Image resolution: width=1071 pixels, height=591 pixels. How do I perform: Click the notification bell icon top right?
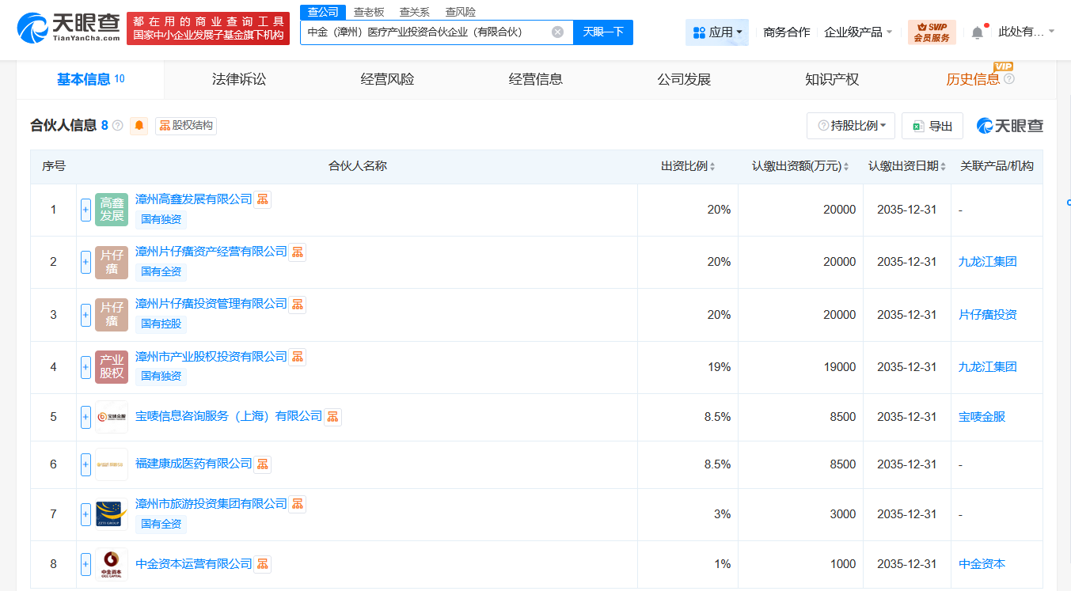(x=977, y=32)
